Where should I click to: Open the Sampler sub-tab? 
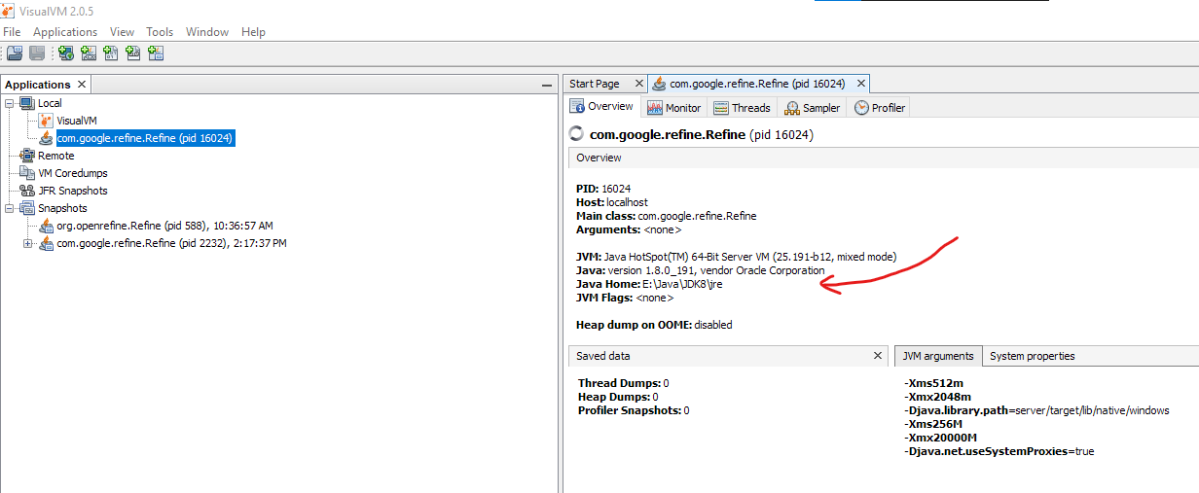(812, 108)
